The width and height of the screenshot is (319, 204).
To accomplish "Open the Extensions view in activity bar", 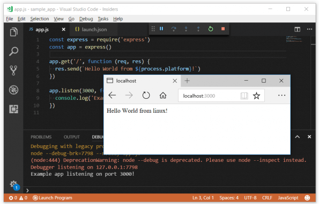I will click(x=13, y=109).
